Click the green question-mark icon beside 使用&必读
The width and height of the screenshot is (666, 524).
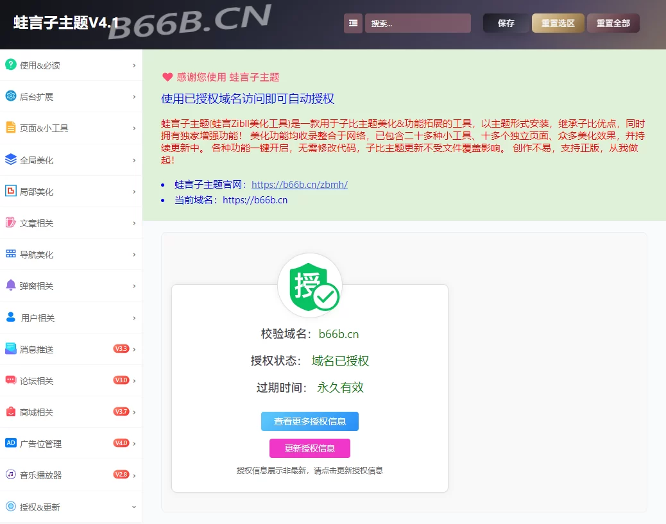(11, 65)
